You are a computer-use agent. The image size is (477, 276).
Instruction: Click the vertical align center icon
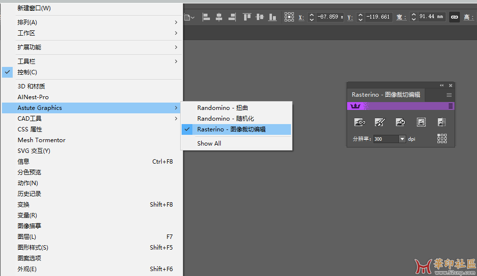pyautogui.click(x=259, y=17)
